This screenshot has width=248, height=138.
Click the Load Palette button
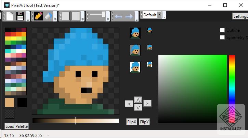[17, 126]
